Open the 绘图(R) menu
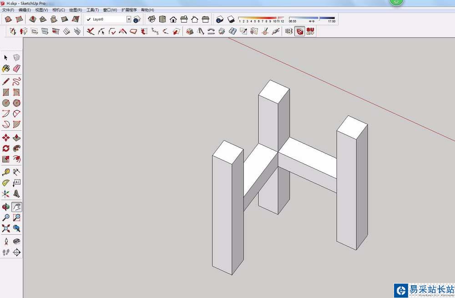 tap(76, 10)
